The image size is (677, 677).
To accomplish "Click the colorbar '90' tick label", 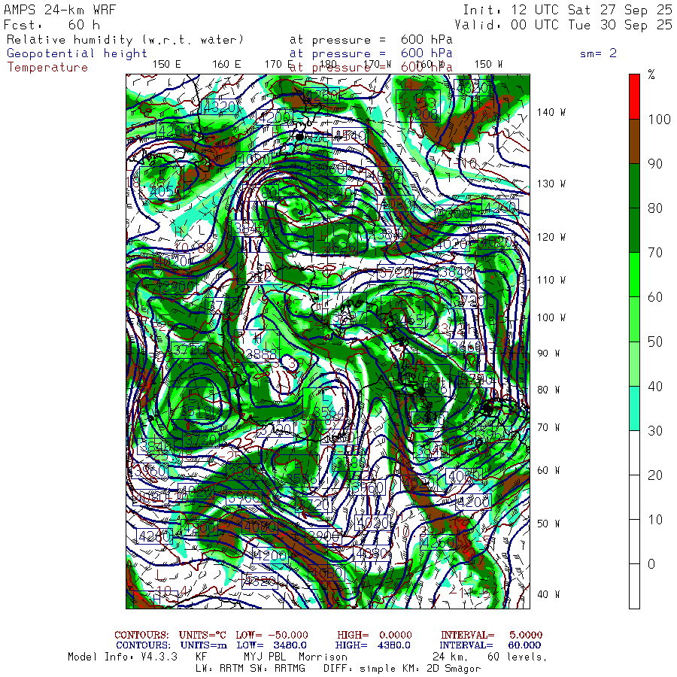I will (655, 164).
